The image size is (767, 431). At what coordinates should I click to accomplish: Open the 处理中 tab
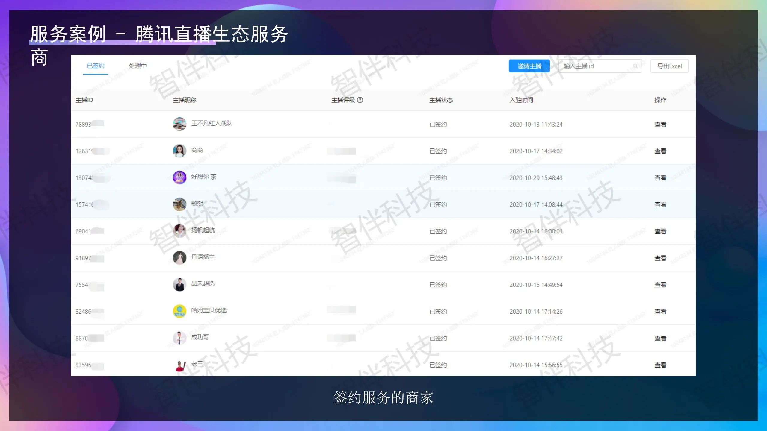point(138,66)
